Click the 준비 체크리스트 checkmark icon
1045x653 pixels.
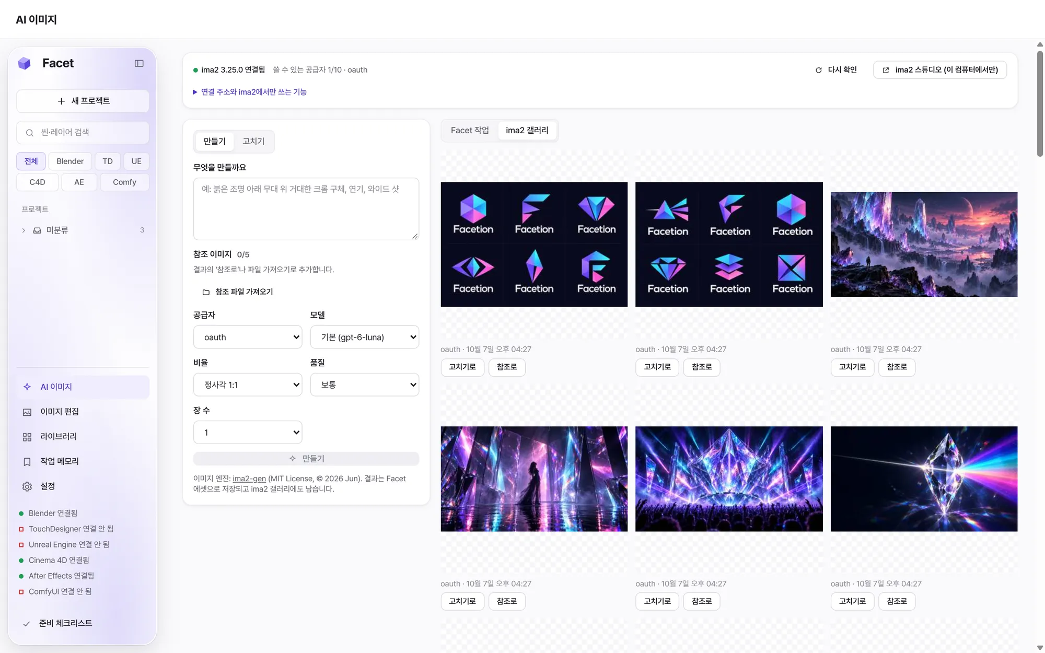tap(26, 624)
